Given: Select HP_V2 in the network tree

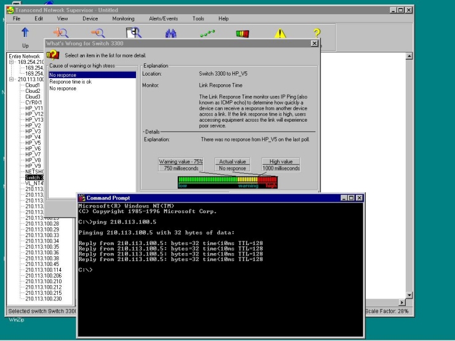Looking at the screenshot, I should (33, 125).
